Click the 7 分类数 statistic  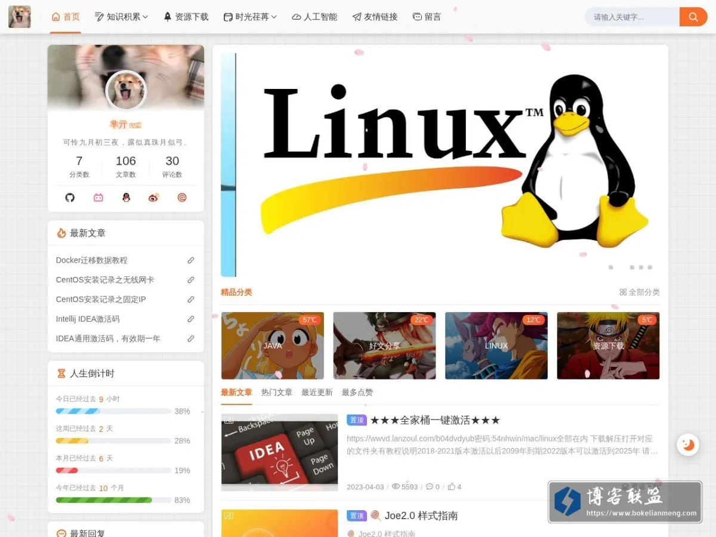[x=79, y=166]
